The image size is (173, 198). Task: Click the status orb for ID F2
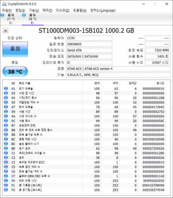pos(6,190)
